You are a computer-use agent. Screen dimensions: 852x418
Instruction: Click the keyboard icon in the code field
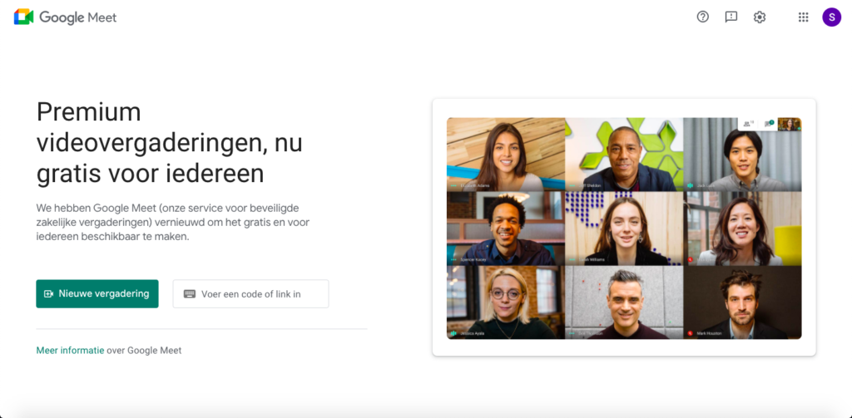[189, 293]
